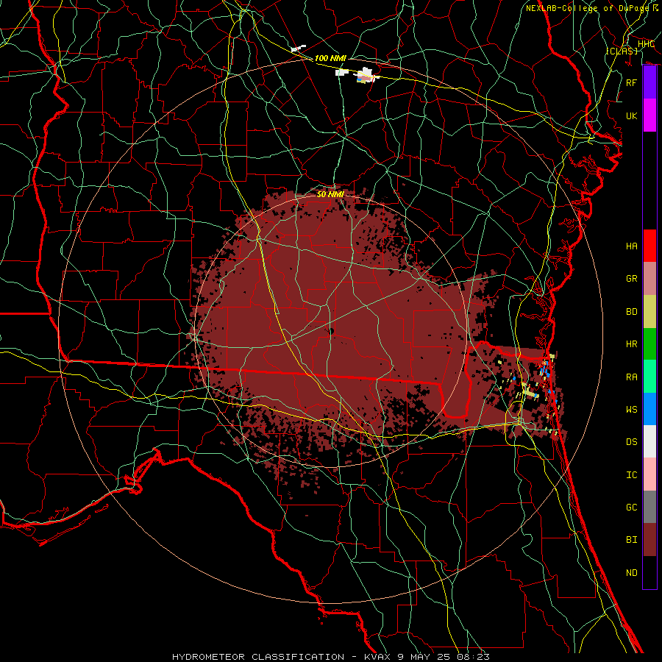Select the IC pink legend swatch

pyautogui.click(x=649, y=474)
